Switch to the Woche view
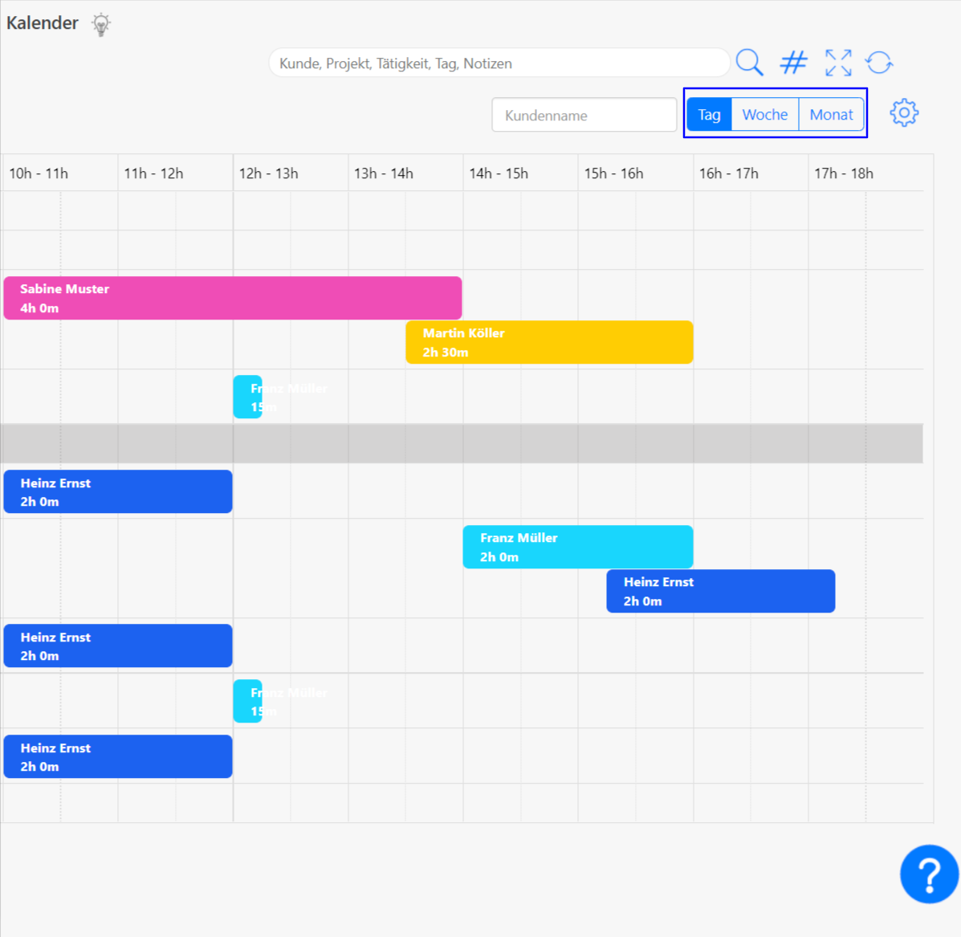 coord(764,114)
